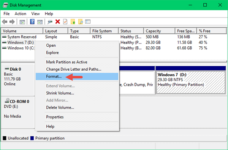The height and width of the screenshot is (150, 228).
Task: Click the Properties checkmark page icon
Action: (x=65, y=22)
